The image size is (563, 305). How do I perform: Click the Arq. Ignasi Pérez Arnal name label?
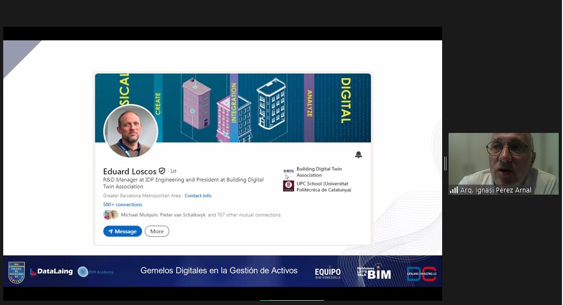(495, 190)
